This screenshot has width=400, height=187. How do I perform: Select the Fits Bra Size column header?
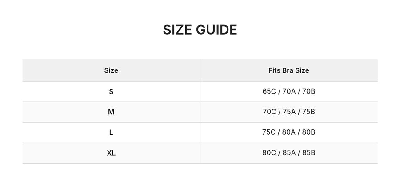point(289,70)
